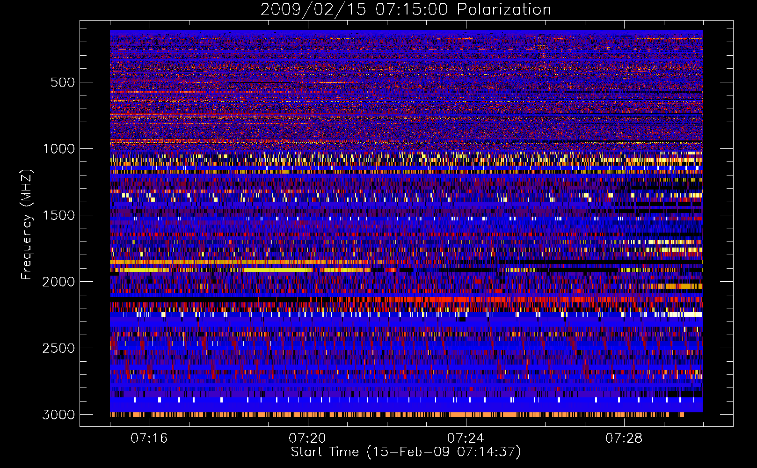Click the 500 frequency tick label
The width and height of the screenshot is (757, 468).
coord(63,82)
